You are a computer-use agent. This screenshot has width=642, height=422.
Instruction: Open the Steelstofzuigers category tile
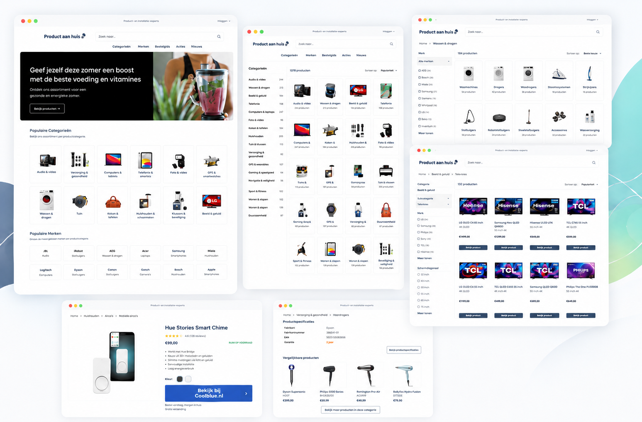tap(528, 122)
